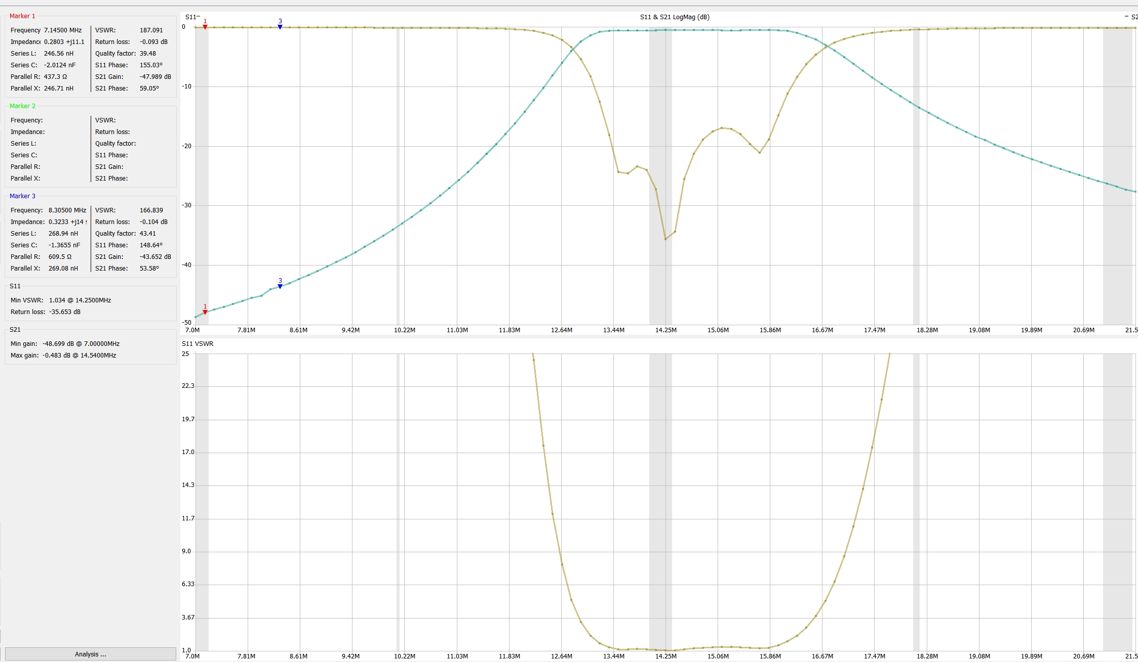Screen dimensions: 1138x662
Task: Click Marker 3 parallel X 269.08 nH
Action: 63,269
